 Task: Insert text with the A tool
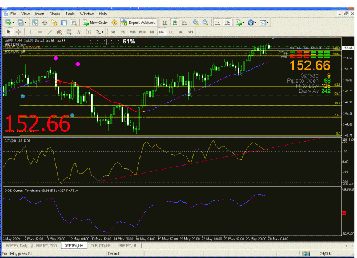pyautogui.click(x=79, y=32)
